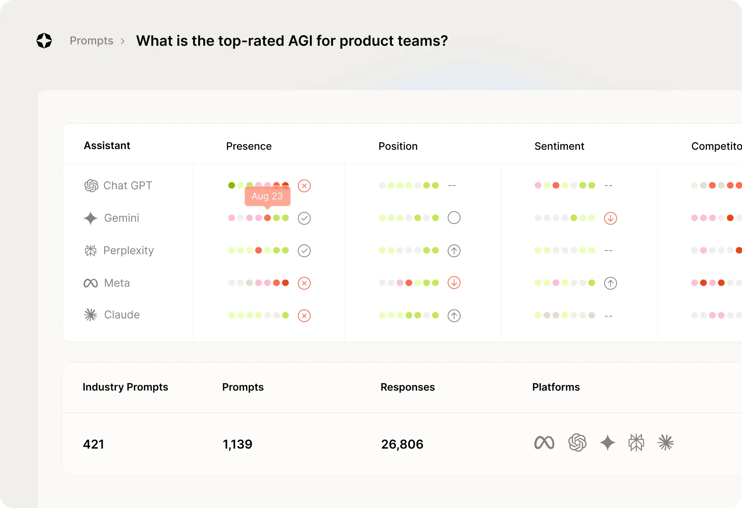Click the upward arrow on Claude position row
The width and height of the screenshot is (742, 508).
pyautogui.click(x=454, y=315)
